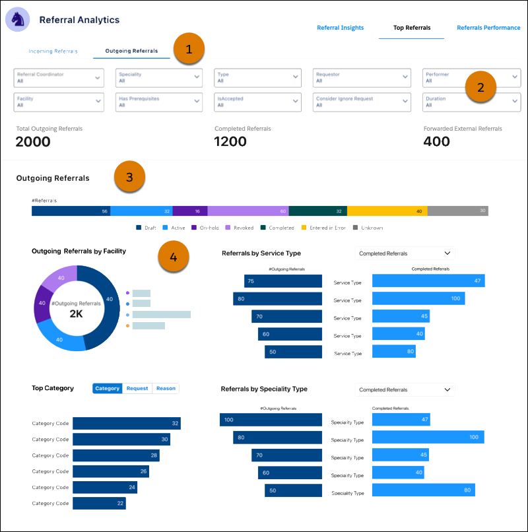Click the Revoked segment showing 60
The image size is (528, 532).
point(248,211)
